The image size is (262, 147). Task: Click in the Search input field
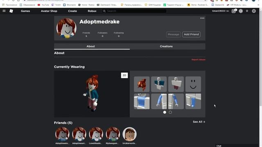(x=134, y=11)
